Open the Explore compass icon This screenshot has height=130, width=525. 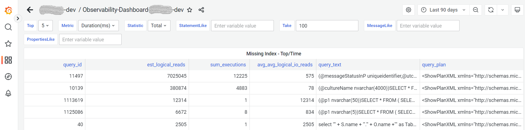(x=8, y=77)
